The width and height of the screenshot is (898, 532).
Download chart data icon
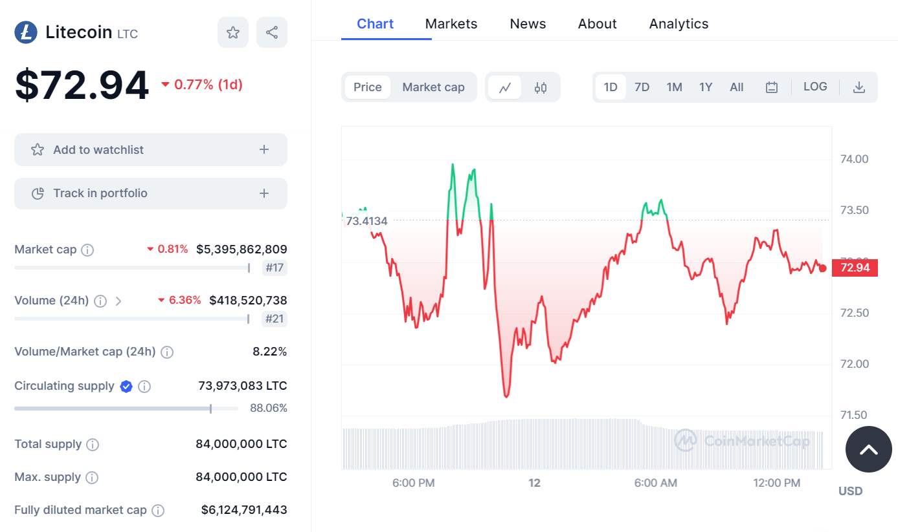(859, 87)
